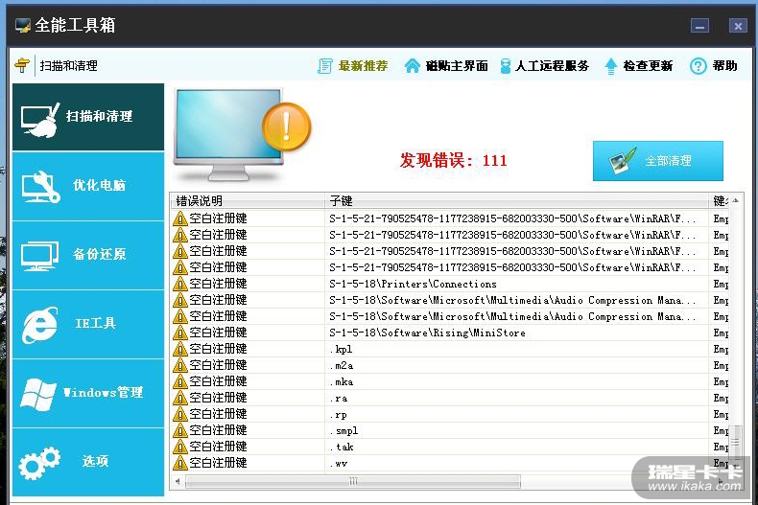This screenshot has height=505, width=758.
Task: Click the horizontal scrollbar thumb of error list
Action: pos(353,481)
